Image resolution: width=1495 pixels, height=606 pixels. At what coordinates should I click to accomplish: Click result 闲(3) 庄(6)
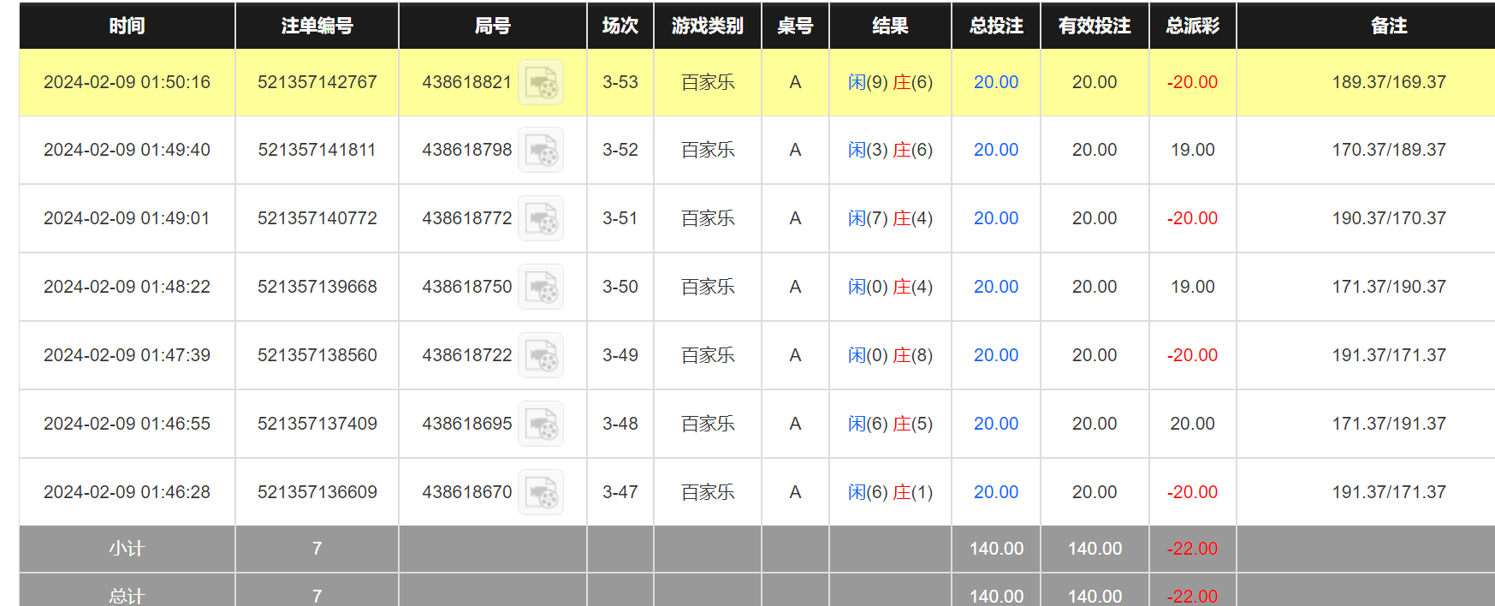890,150
